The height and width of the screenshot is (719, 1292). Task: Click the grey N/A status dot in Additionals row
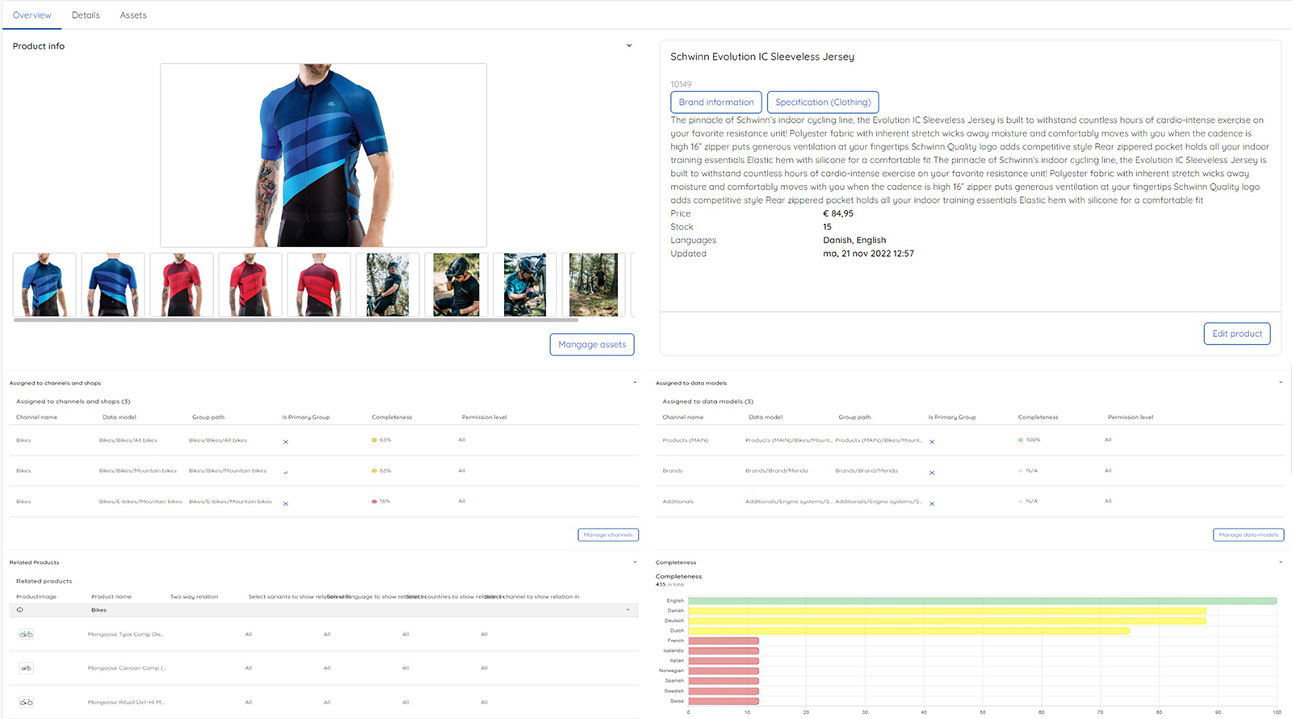tap(1021, 502)
